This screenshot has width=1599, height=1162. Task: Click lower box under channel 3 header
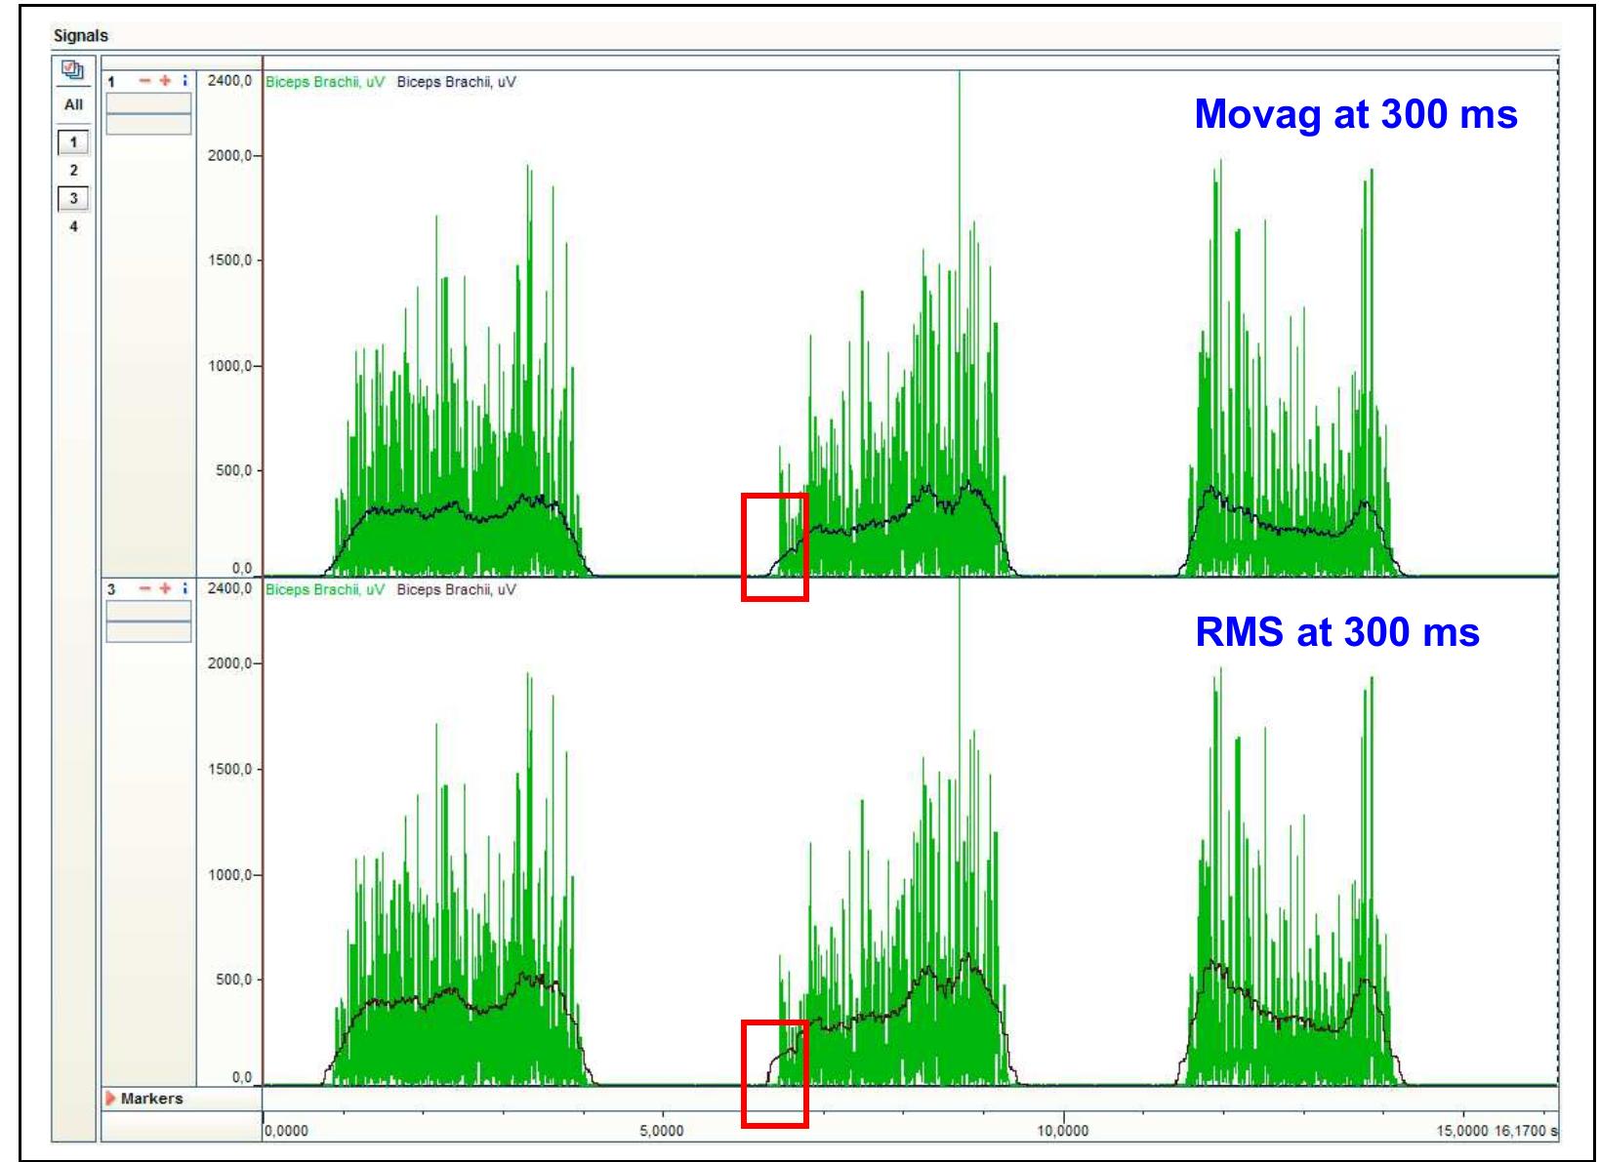point(148,632)
